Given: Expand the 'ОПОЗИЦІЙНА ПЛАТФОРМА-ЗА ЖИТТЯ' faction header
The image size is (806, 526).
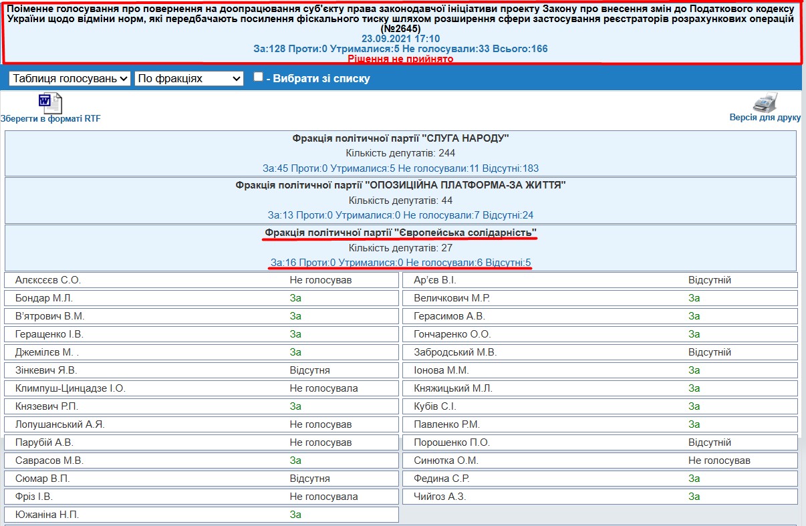Looking at the screenshot, I should tap(401, 184).
